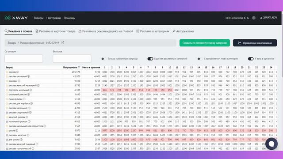Open the settings gear in header
The height and width of the screenshot is (159, 283).
click(254, 18)
